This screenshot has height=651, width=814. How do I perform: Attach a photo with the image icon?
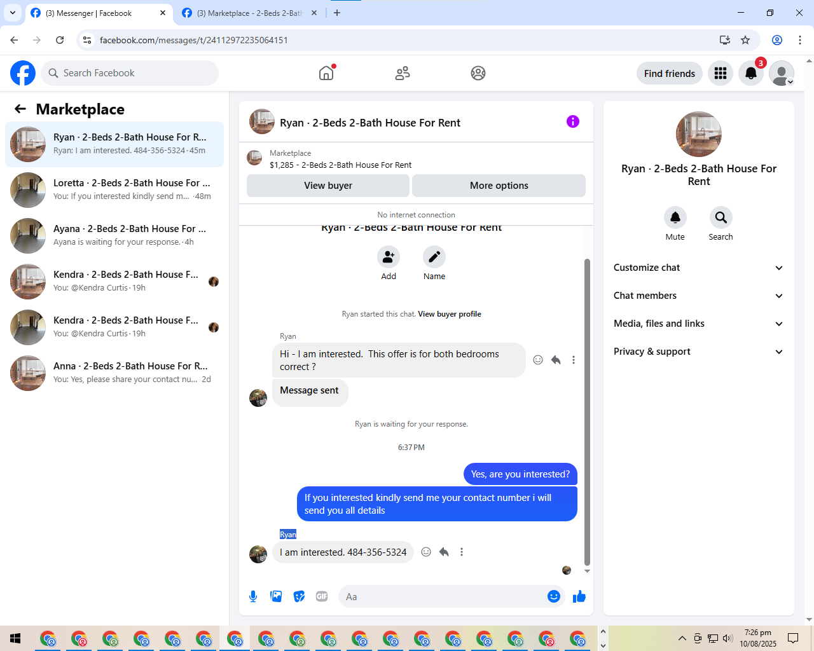[x=276, y=596]
